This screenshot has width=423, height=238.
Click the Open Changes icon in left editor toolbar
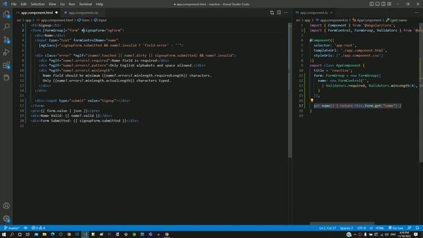pyautogui.click(x=272, y=13)
